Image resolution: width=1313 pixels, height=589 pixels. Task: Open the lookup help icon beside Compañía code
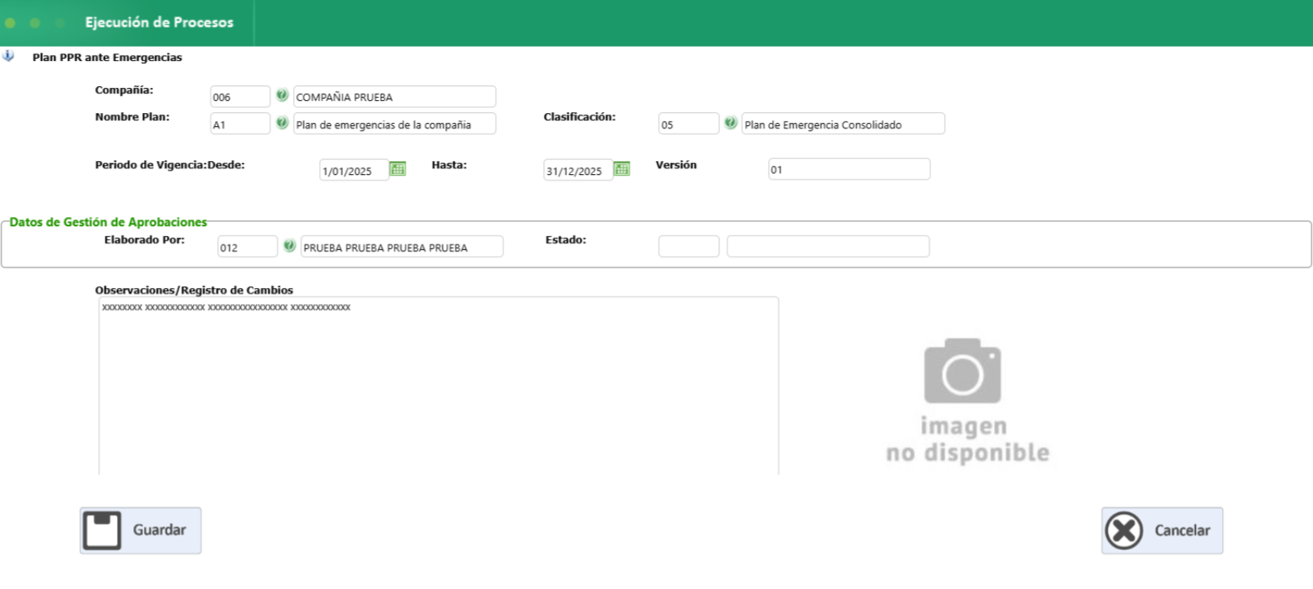tap(282, 95)
